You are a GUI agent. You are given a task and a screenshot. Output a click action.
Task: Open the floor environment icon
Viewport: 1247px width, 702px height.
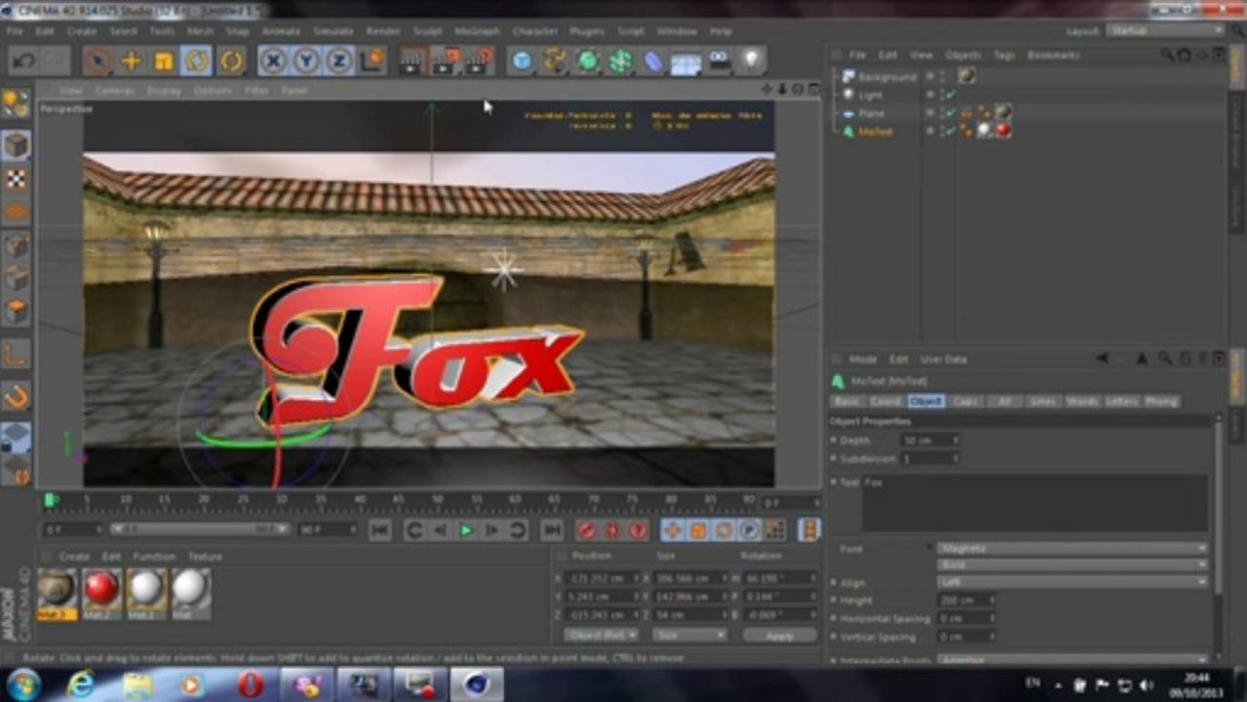(x=686, y=61)
